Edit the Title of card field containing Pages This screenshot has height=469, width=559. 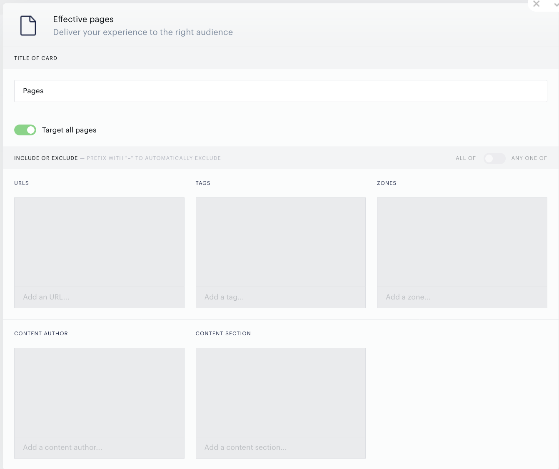coord(281,91)
